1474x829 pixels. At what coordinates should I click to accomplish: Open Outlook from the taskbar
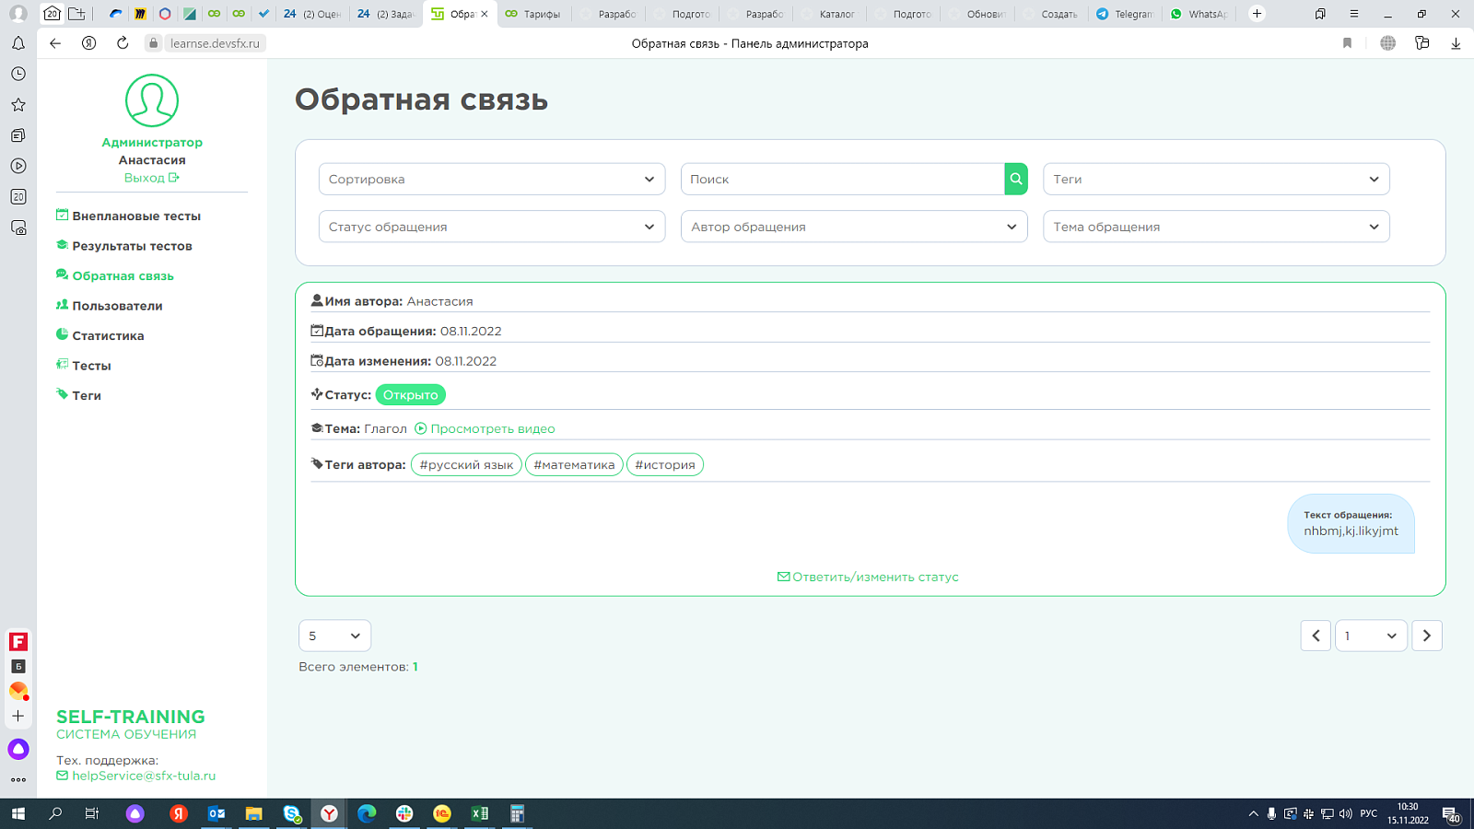[x=216, y=813]
